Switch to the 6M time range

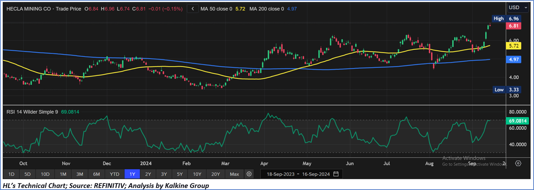96,174
